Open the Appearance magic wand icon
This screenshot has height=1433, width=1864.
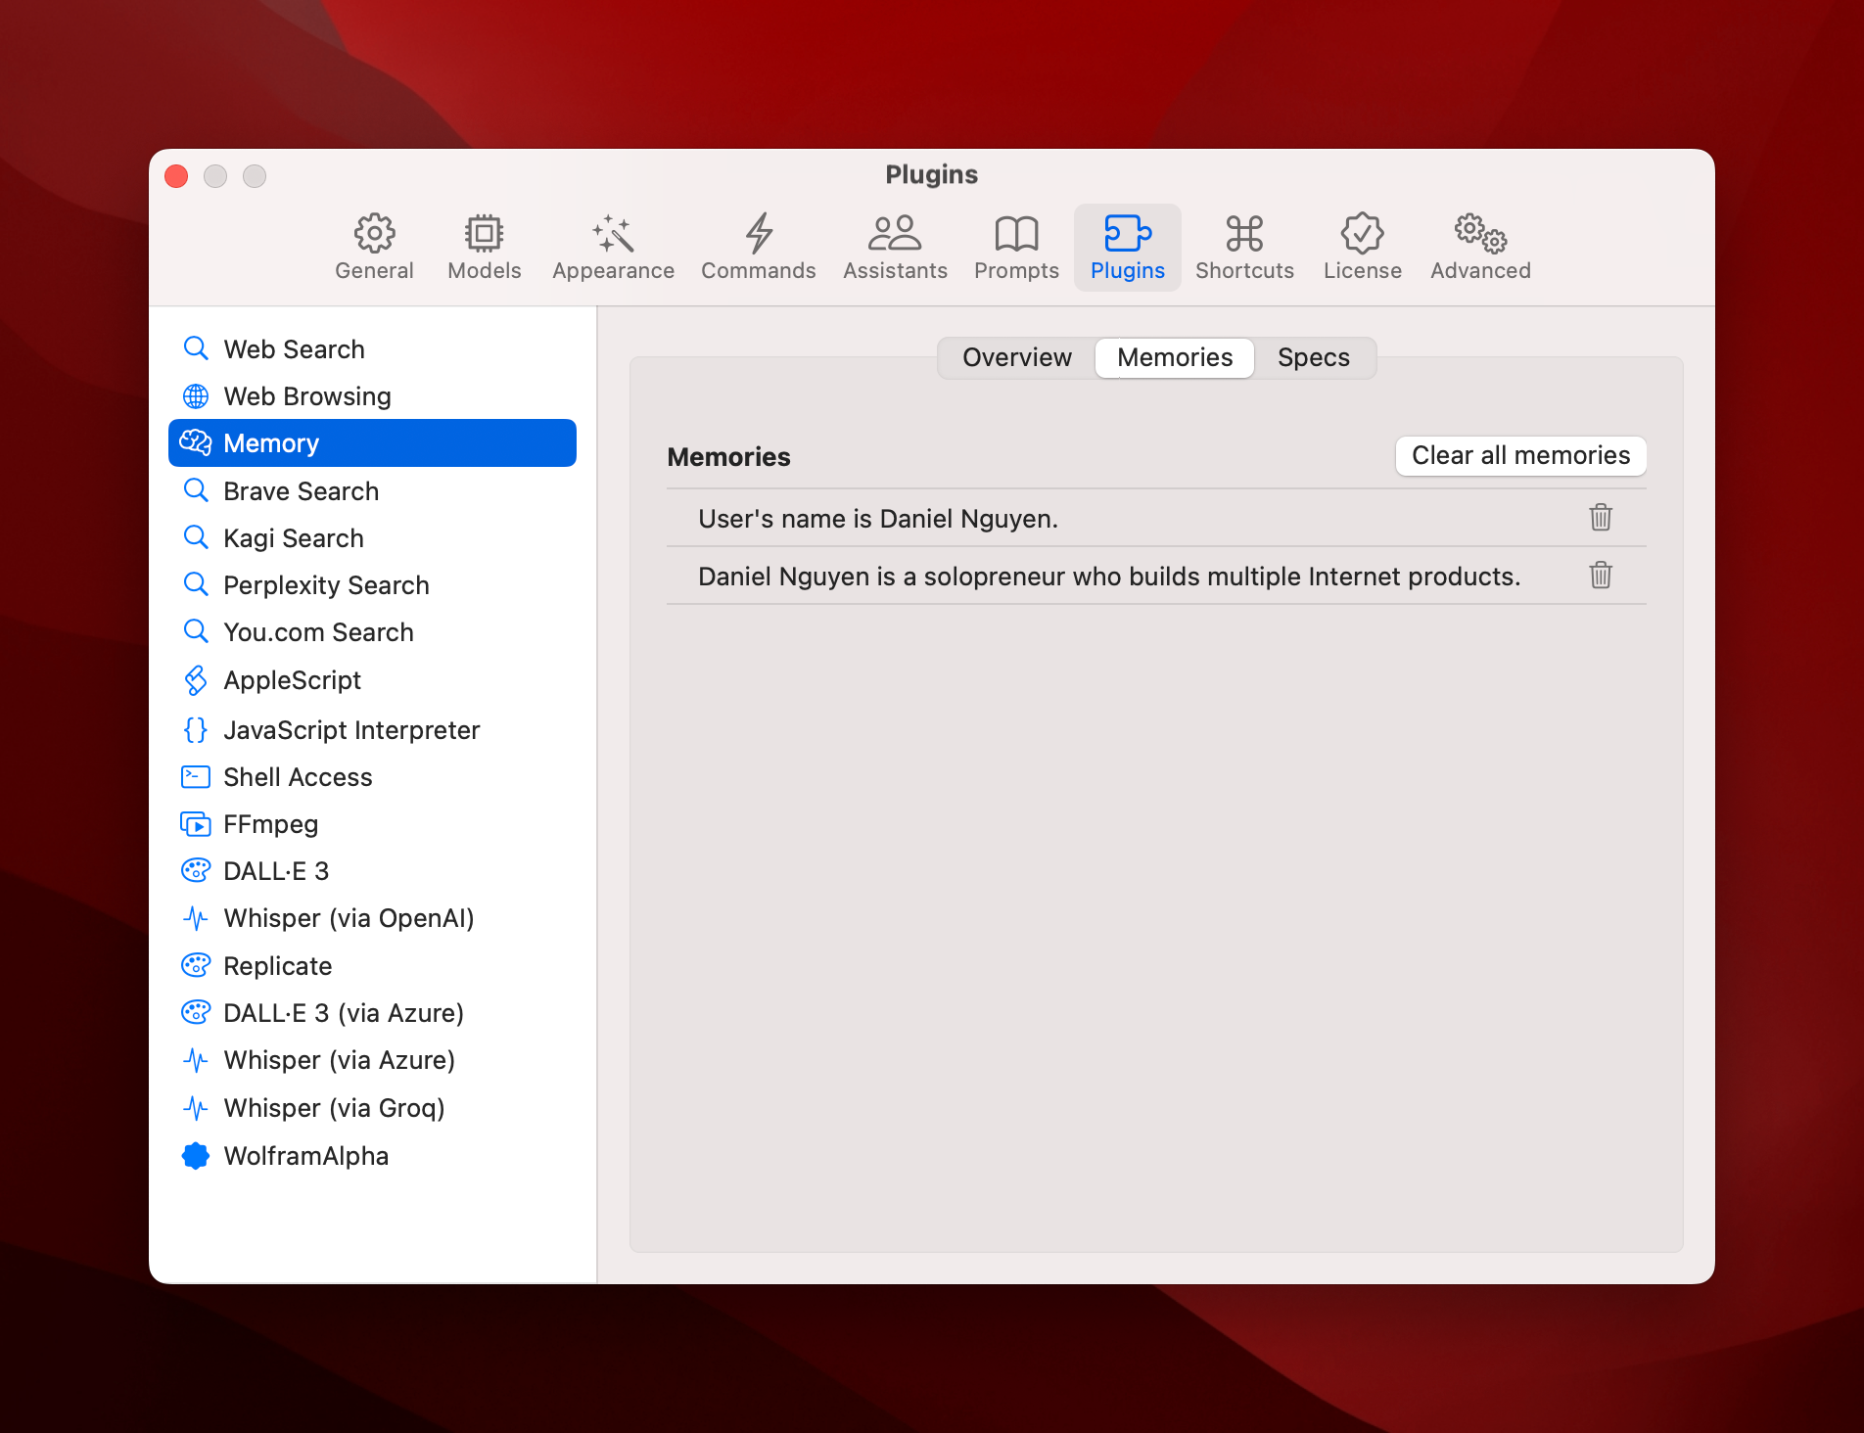[613, 234]
